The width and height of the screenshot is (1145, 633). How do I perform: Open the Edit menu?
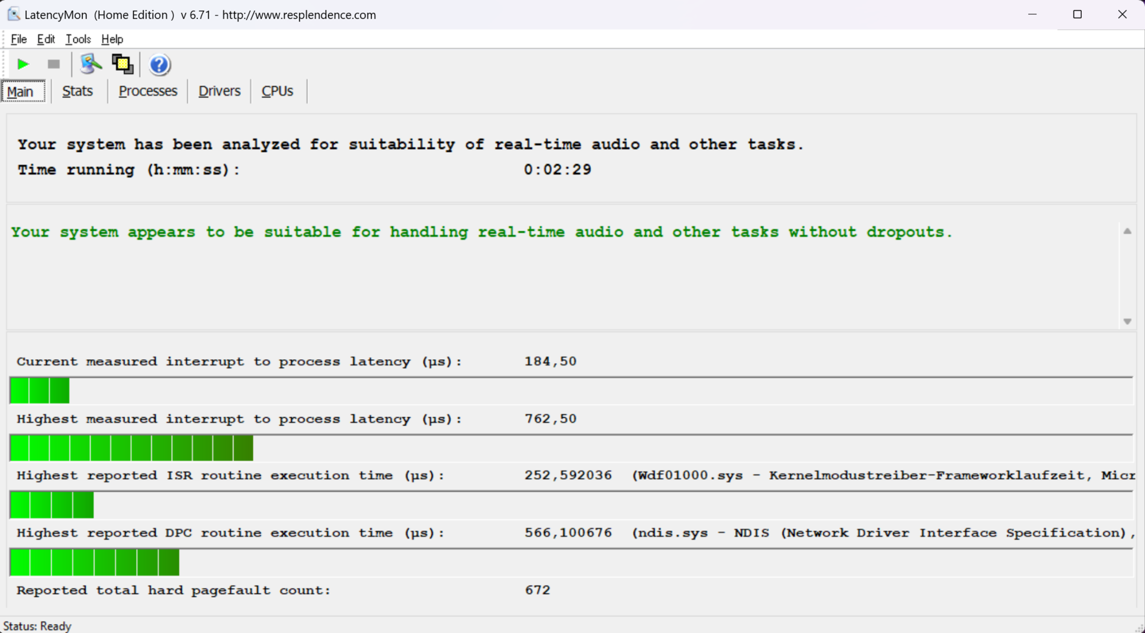click(x=46, y=39)
